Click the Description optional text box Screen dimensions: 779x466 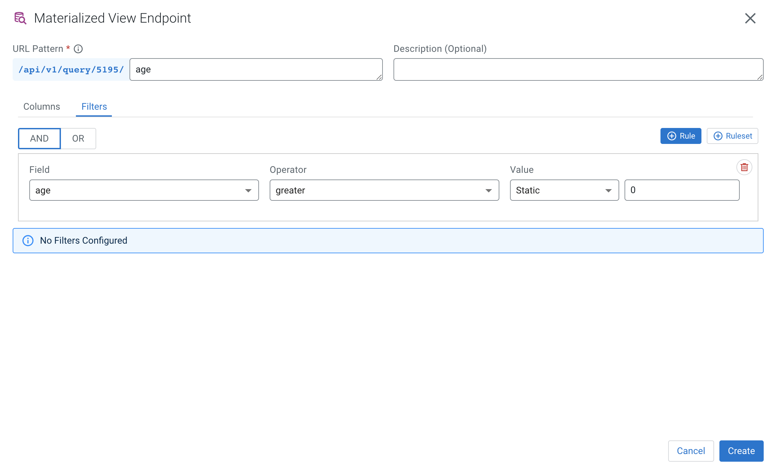tap(578, 69)
